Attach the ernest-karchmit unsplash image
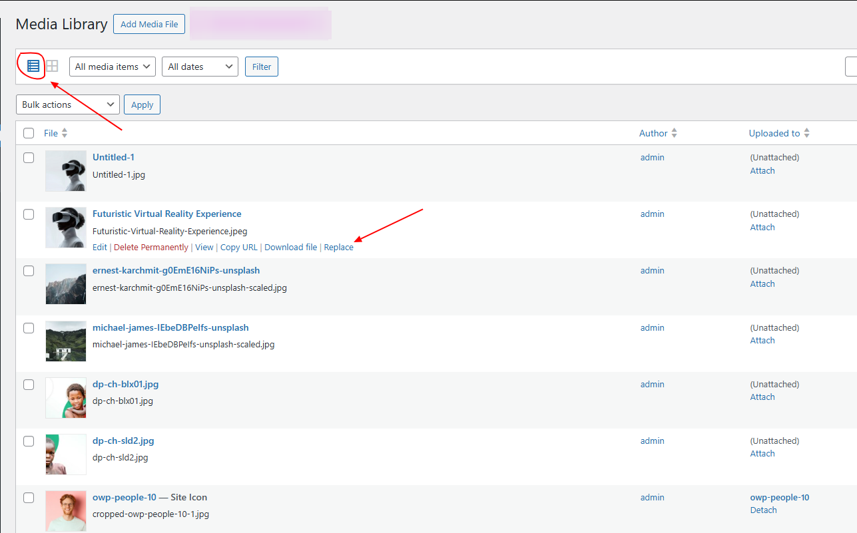 [762, 283]
